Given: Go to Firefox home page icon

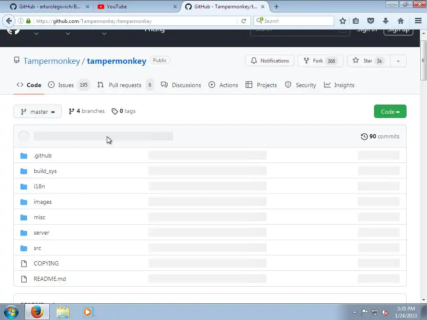Looking at the screenshot, I should [x=401, y=21].
